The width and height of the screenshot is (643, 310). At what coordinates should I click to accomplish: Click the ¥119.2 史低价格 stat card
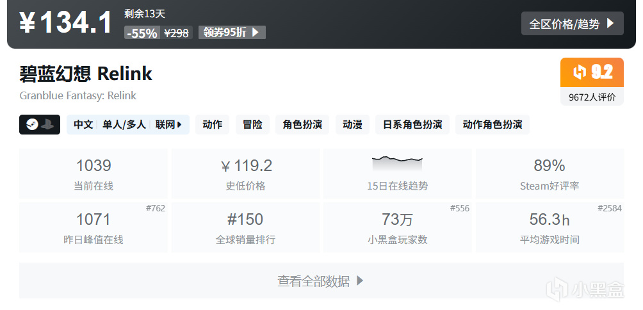[246, 174]
